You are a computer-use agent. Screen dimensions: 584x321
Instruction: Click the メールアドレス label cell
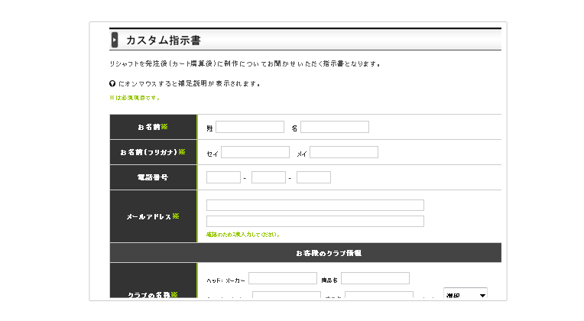tap(153, 216)
